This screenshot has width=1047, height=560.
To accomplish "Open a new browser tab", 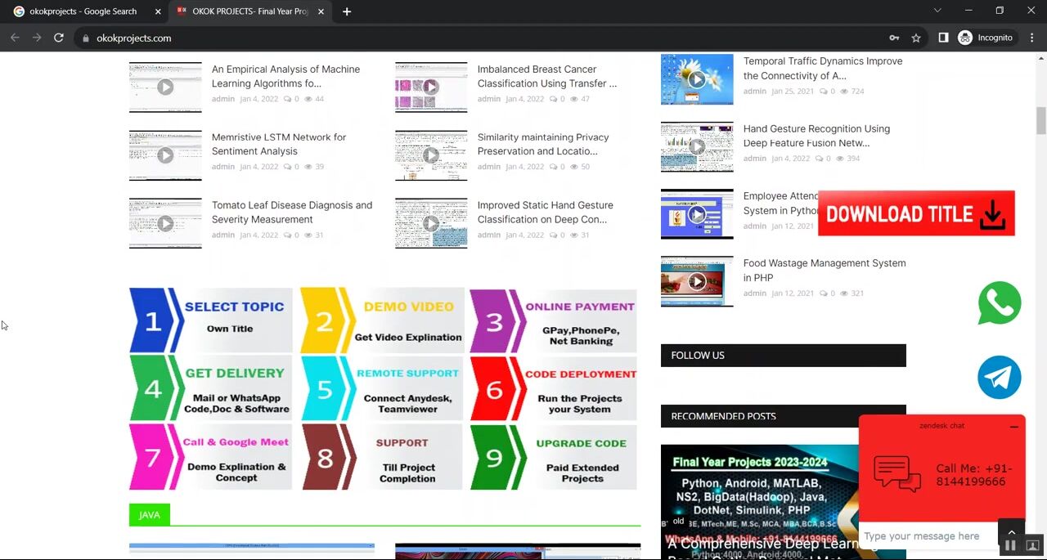I will tap(347, 11).
